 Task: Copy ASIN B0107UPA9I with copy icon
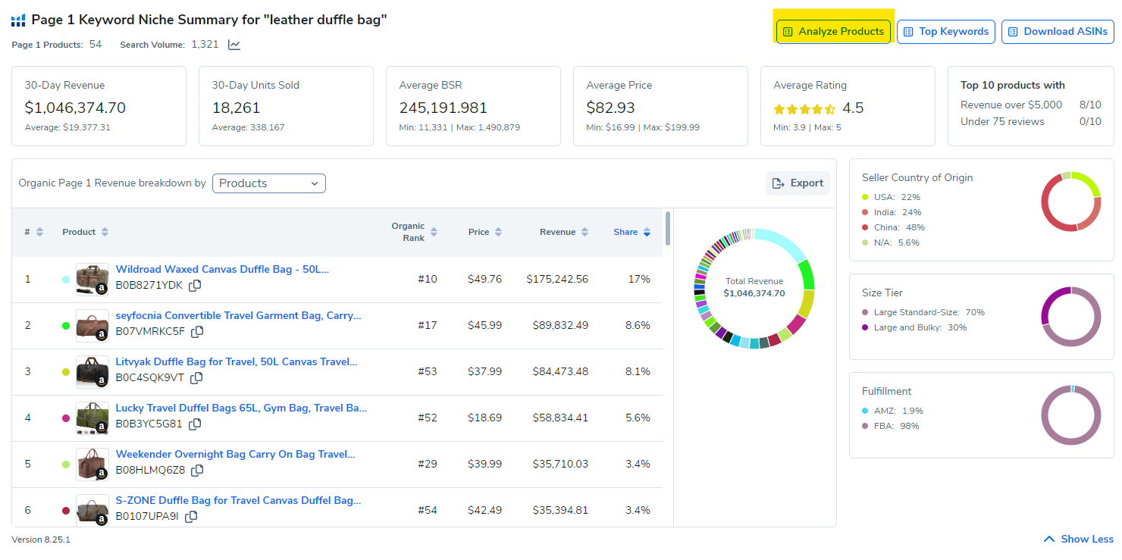click(x=191, y=517)
